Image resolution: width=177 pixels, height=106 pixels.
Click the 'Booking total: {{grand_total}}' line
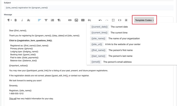click(x=23, y=55)
